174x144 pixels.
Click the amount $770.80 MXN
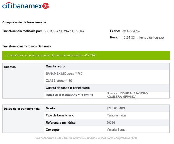point(116,108)
